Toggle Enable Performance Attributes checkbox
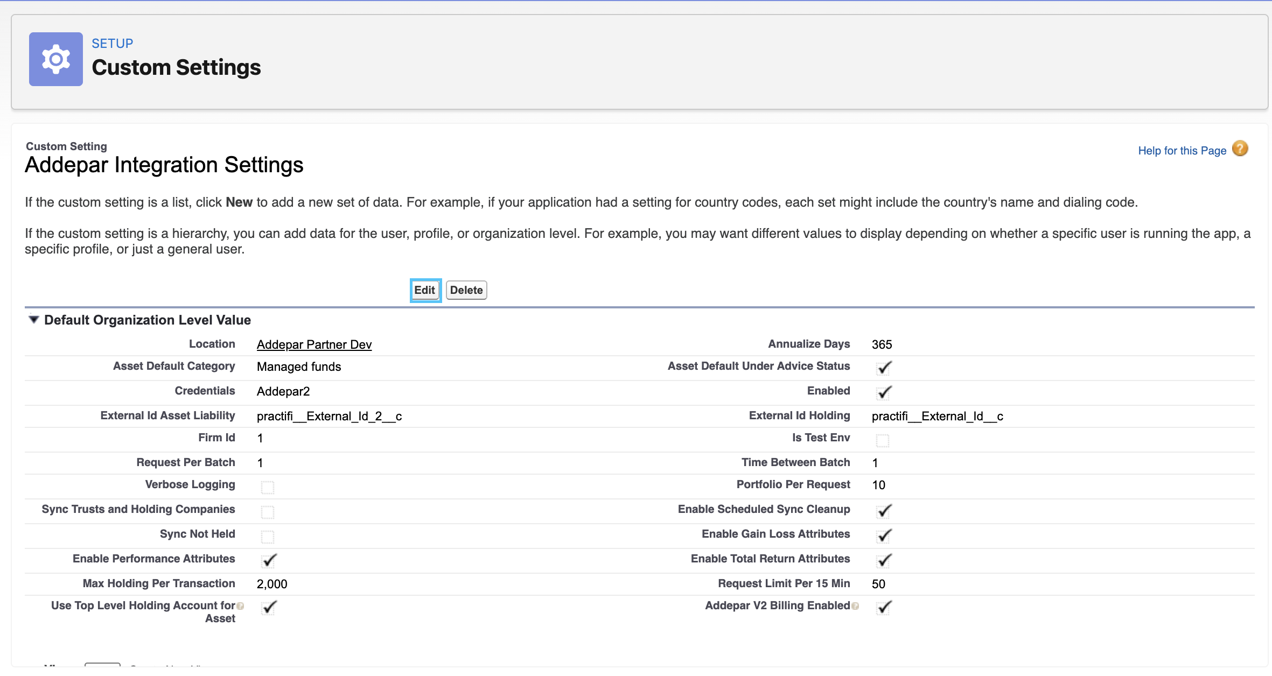 269,560
